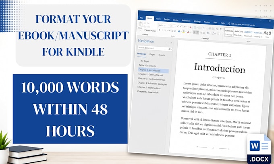Open the font size dropdown
This screenshot has height=164, width=274.
[x=175, y=26]
